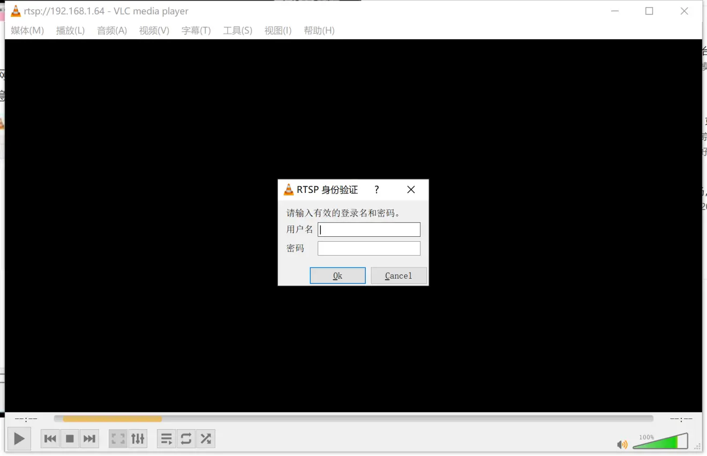This screenshot has width=707, height=456.
Task: Focus the 用户名 username field
Action: click(x=369, y=230)
